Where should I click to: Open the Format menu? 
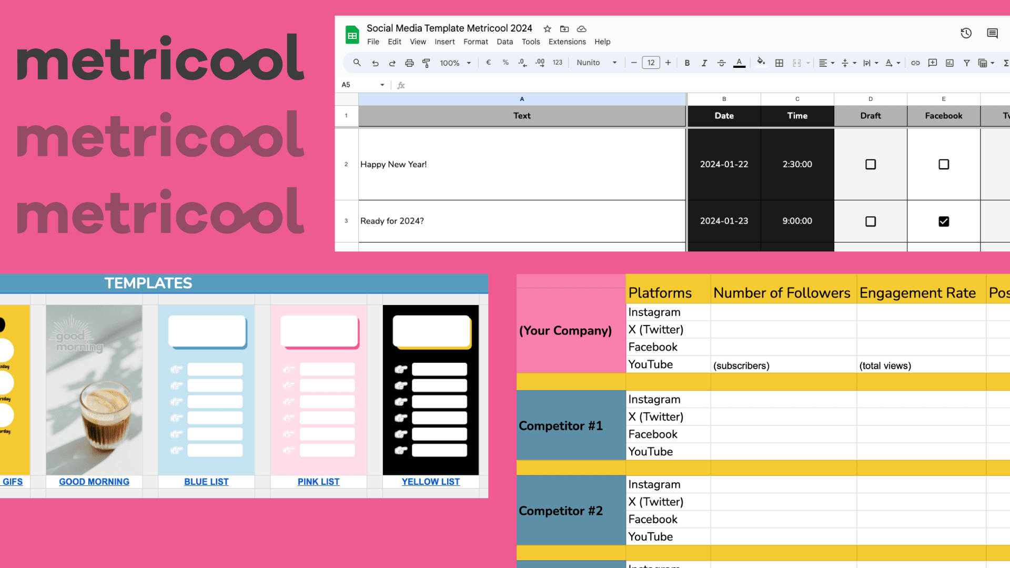[476, 42]
